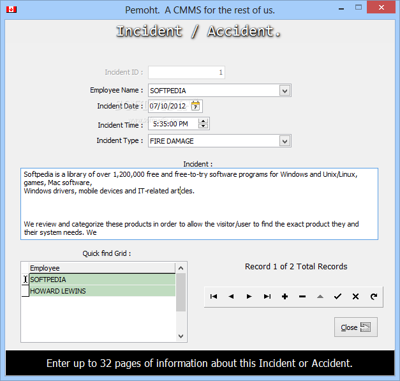Add new record plus icon
This screenshot has height=381, width=400.
[285, 297]
